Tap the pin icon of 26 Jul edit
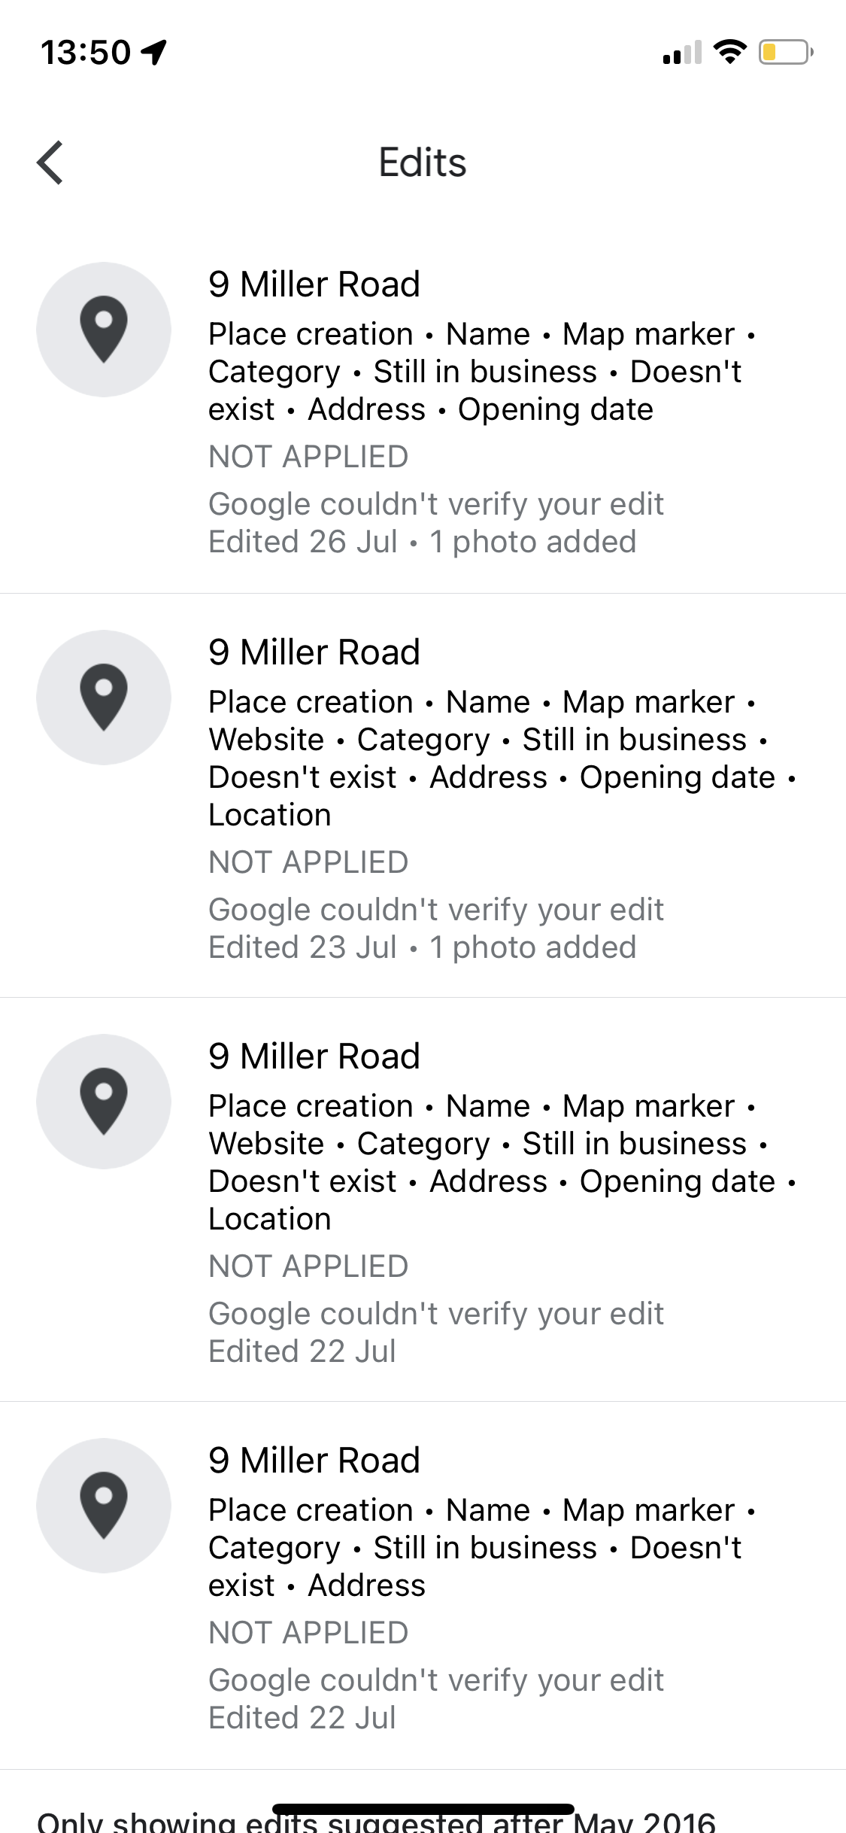The image size is (846, 1833). 104,330
